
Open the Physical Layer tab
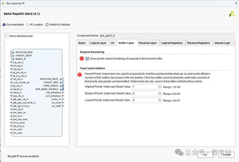148,43
